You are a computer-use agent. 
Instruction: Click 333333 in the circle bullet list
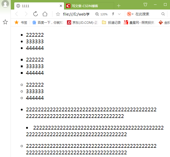point(35,91)
